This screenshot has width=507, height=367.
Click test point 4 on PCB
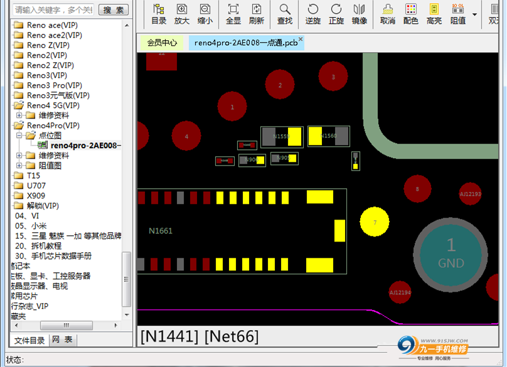click(186, 136)
